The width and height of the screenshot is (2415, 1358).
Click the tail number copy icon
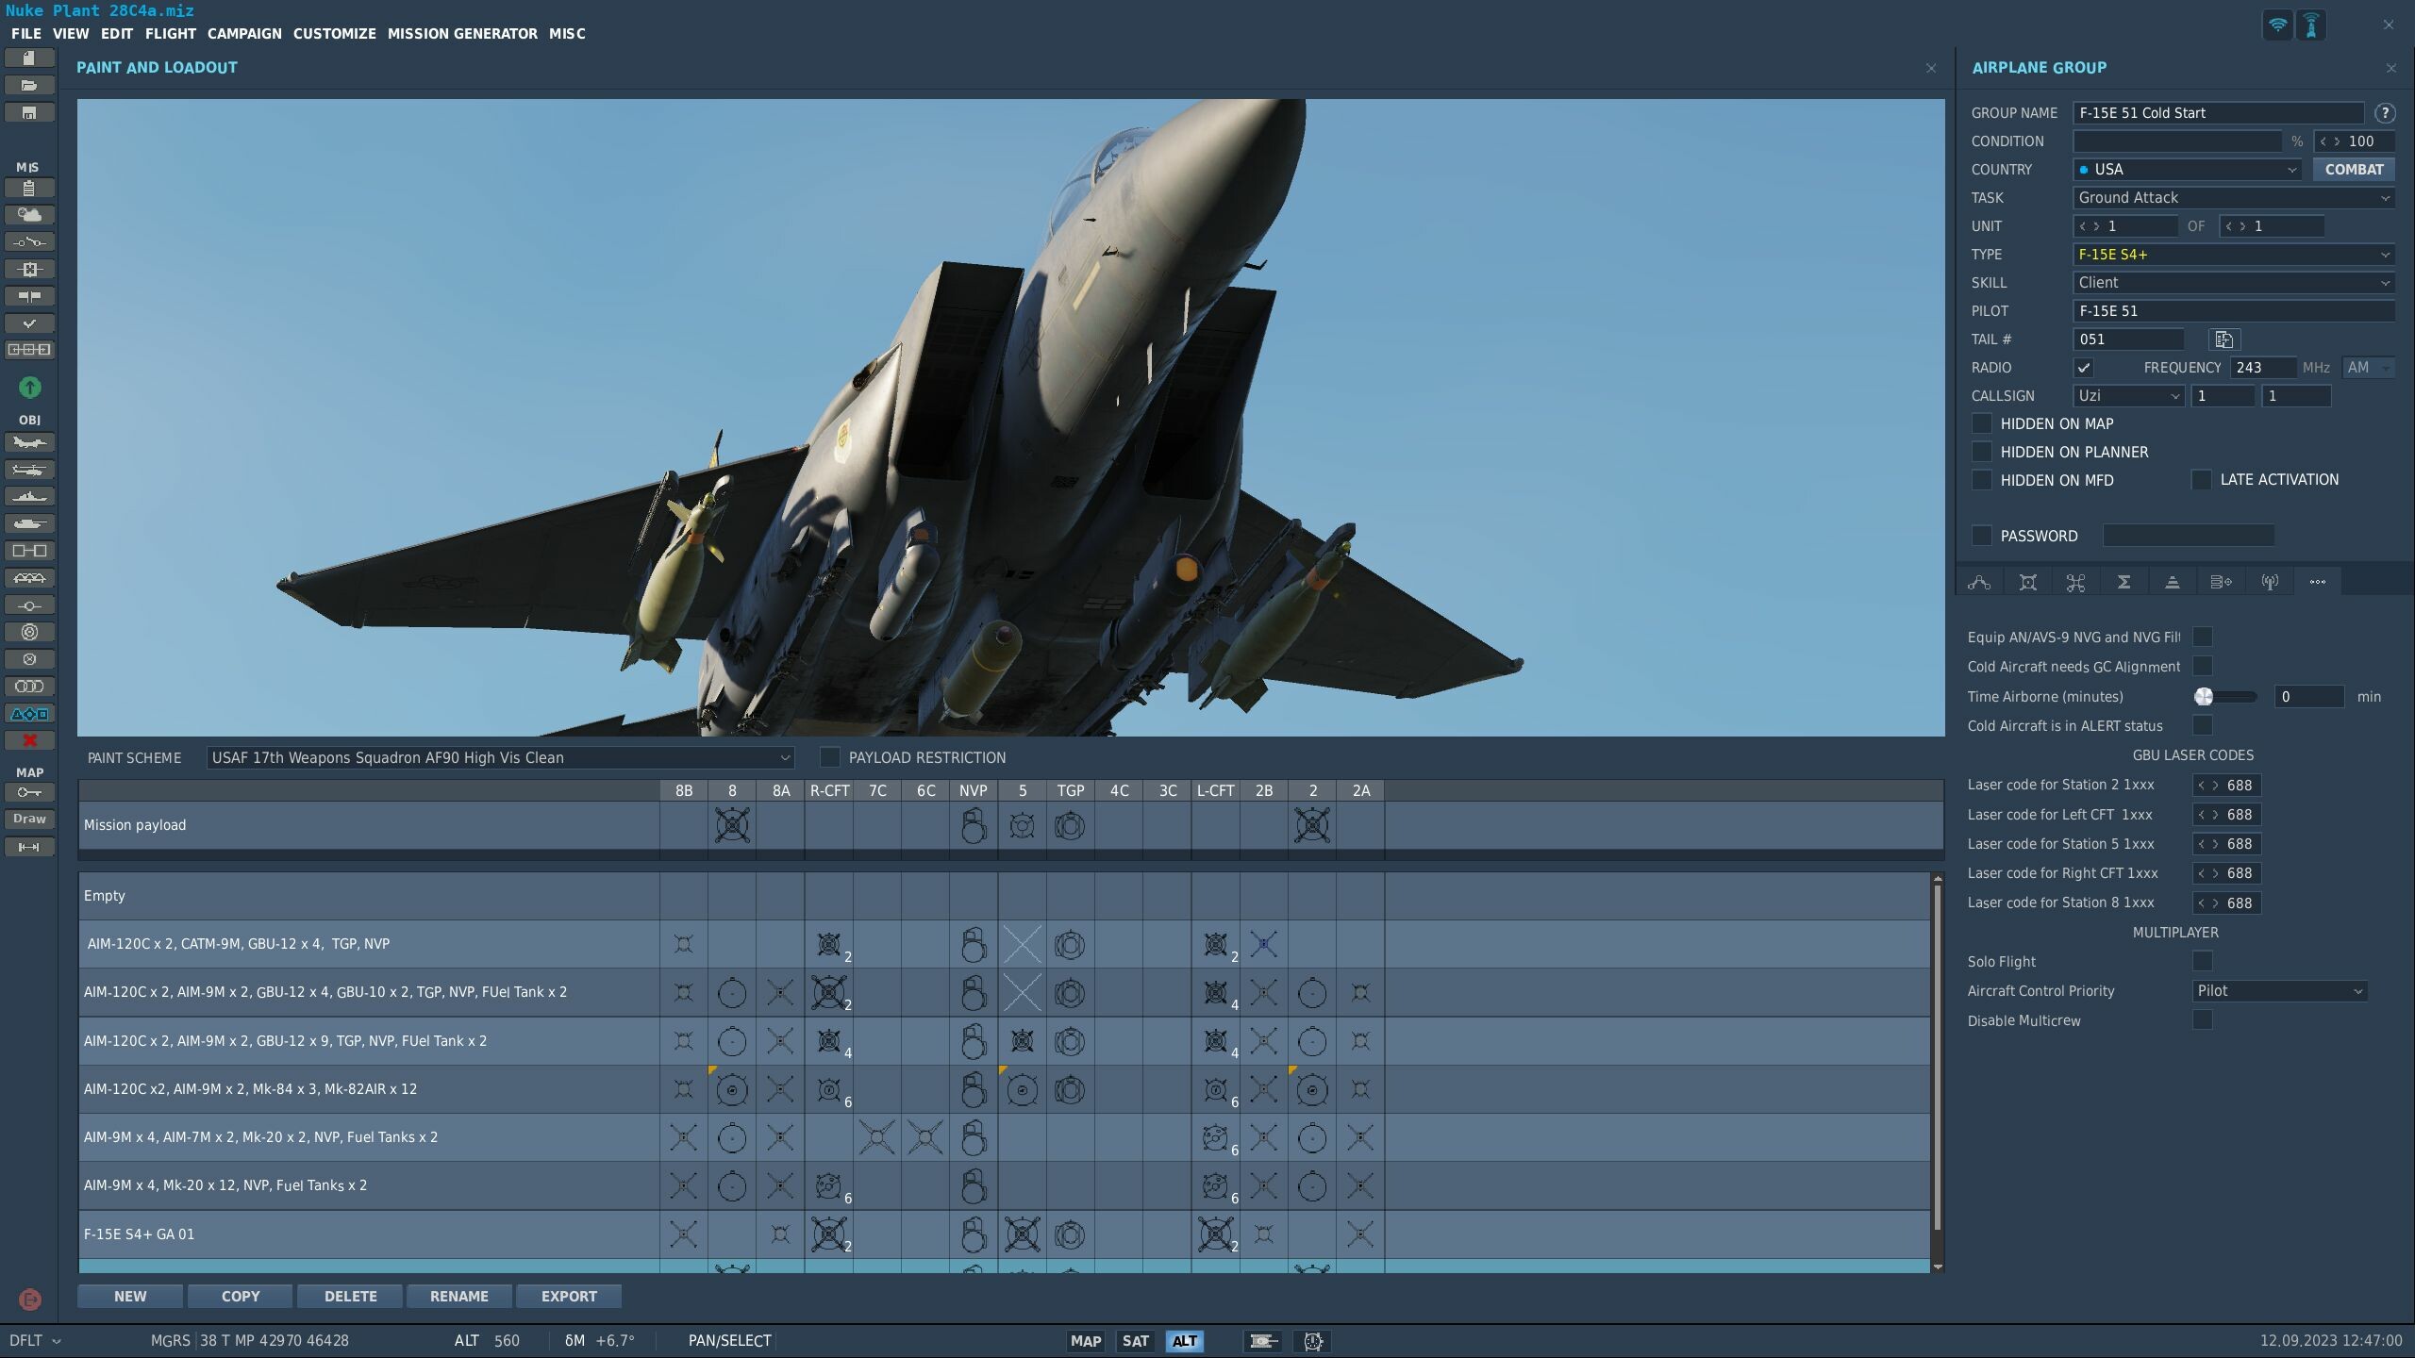2223,339
